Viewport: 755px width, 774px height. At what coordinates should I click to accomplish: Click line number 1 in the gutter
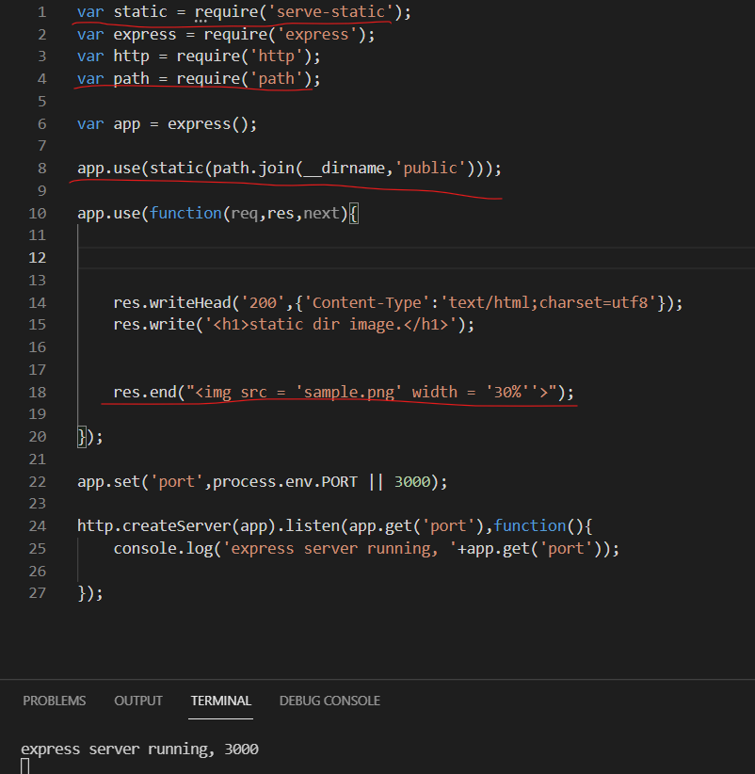42,12
